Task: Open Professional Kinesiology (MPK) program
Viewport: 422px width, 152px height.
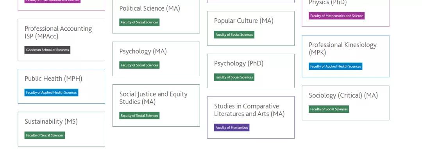Action: tap(345, 56)
